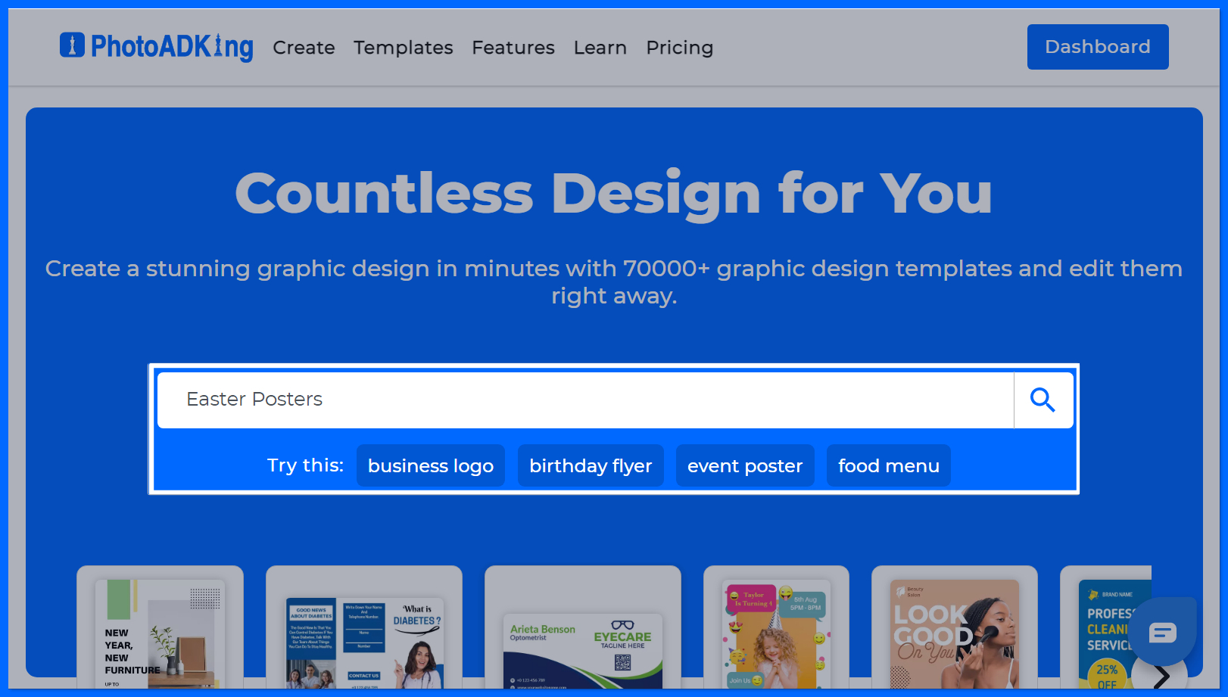Open the chat support bubble icon
The height and width of the screenshot is (697, 1228).
coord(1162,632)
